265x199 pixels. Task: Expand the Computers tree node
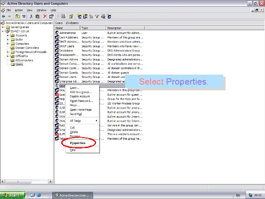(7, 44)
